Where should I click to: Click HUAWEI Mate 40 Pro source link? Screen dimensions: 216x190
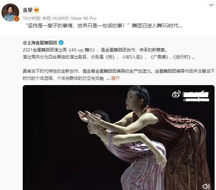(74, 18)
